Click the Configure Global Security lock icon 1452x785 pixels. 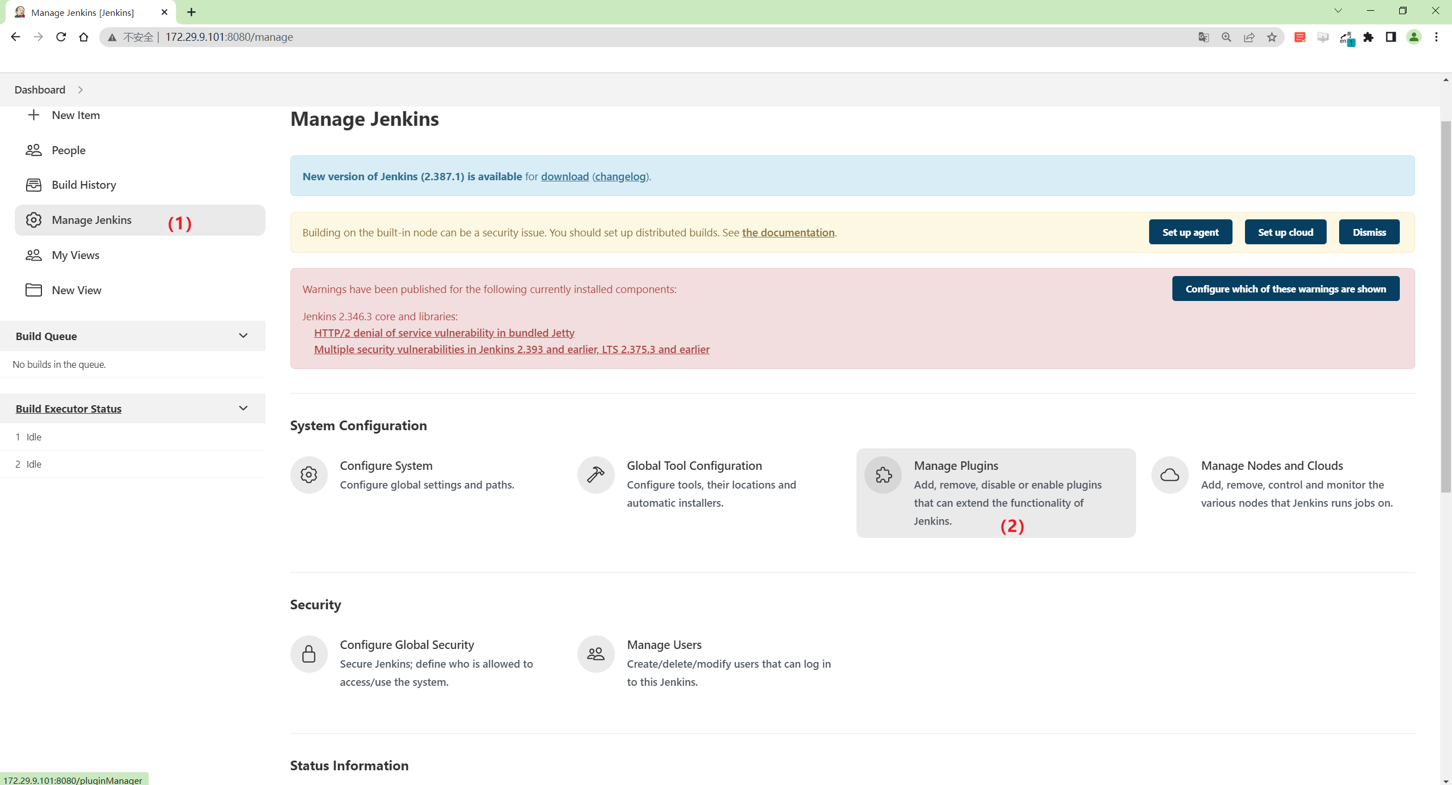pos(309,654)
